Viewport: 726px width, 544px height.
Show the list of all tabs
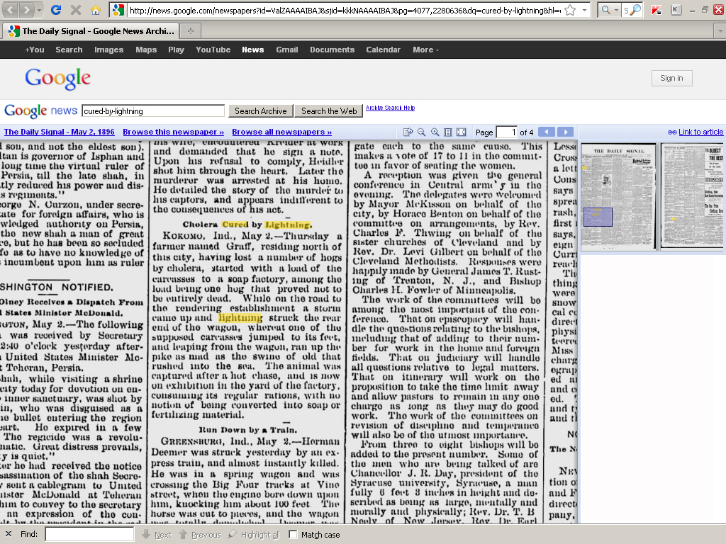point(720,31)
